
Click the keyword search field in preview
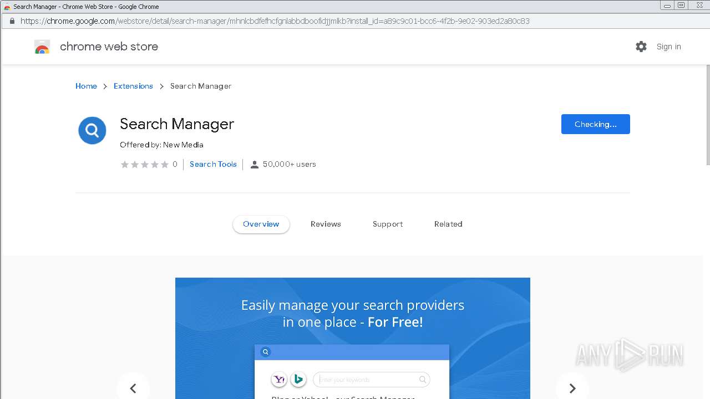pyautogui.click(x=371, y=380)
